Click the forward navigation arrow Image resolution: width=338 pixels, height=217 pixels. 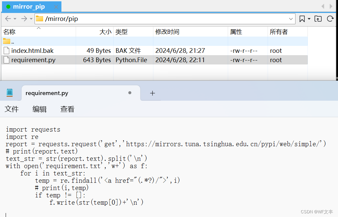pos(24,19)
